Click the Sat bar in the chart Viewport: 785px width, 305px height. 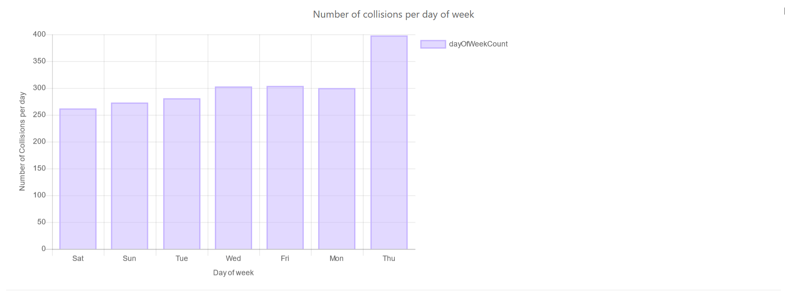[x=78, y=179]
